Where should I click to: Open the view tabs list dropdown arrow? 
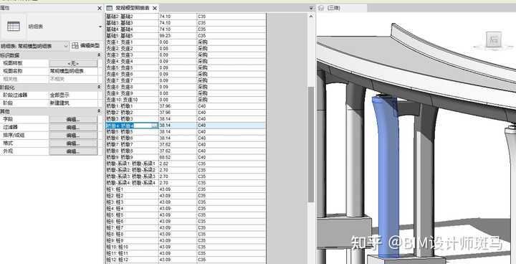311,8
